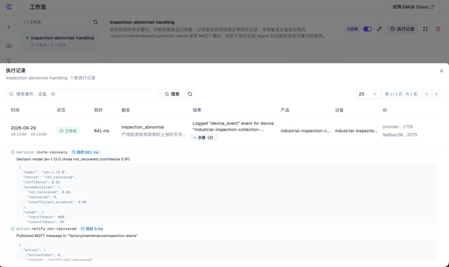Image resolution: width=449 pixels, height=267 pixels.
Task: Click the 触发 column header
Action: [x=126, y=110]
